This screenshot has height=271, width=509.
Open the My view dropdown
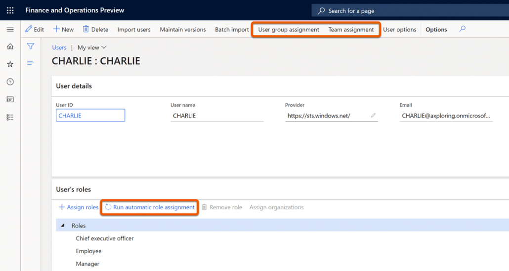pyautogui.click(x=92, y=47)
